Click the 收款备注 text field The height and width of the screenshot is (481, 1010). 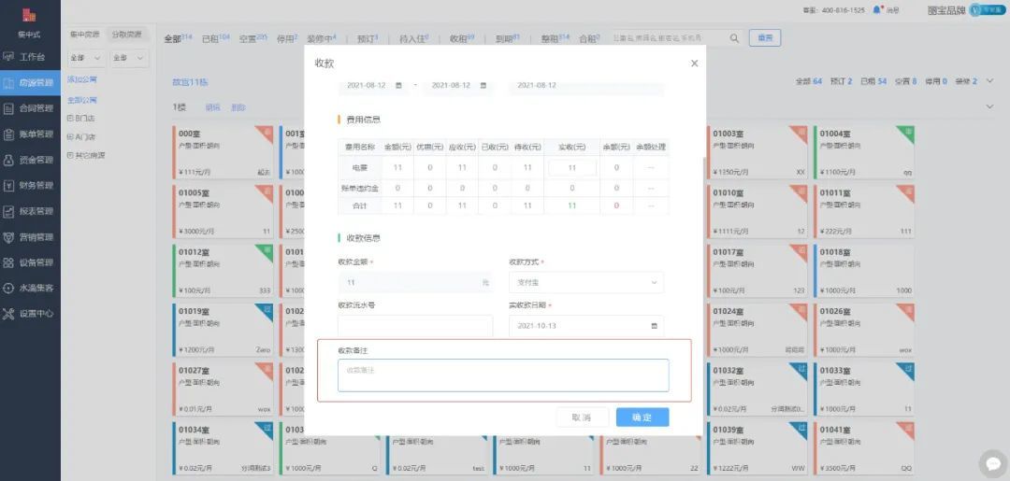(x=503, y=375)
